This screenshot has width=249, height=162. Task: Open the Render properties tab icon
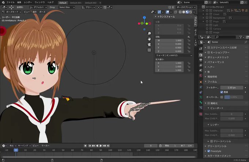(x=201, y=55)
